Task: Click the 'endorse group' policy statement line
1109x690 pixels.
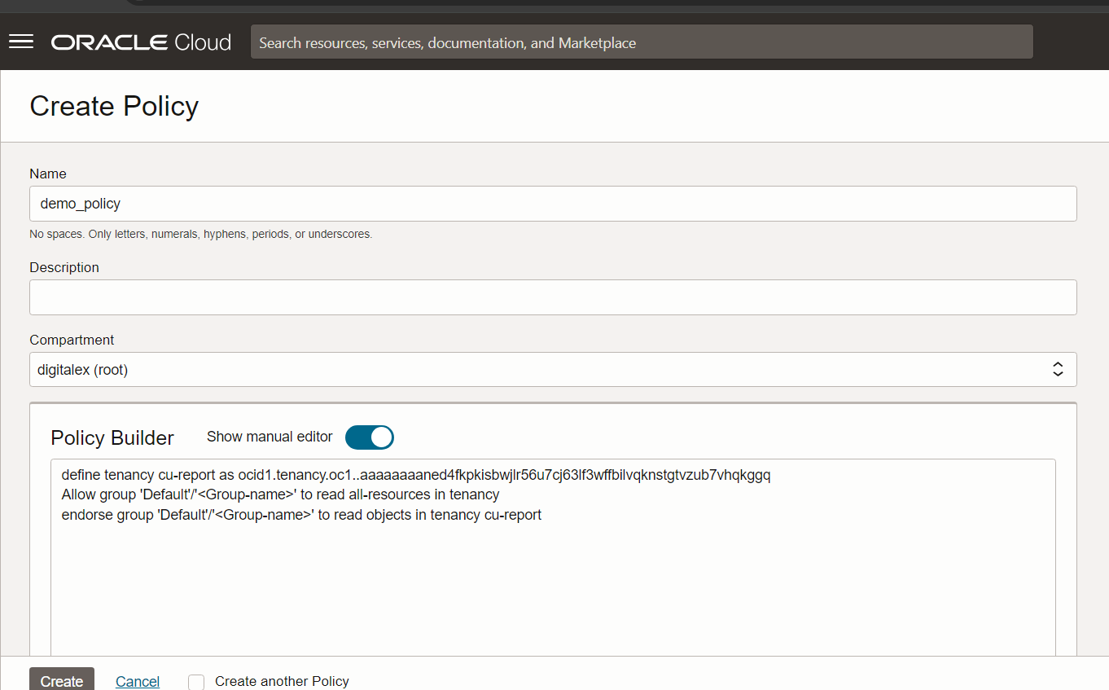Action: (301, 515)
